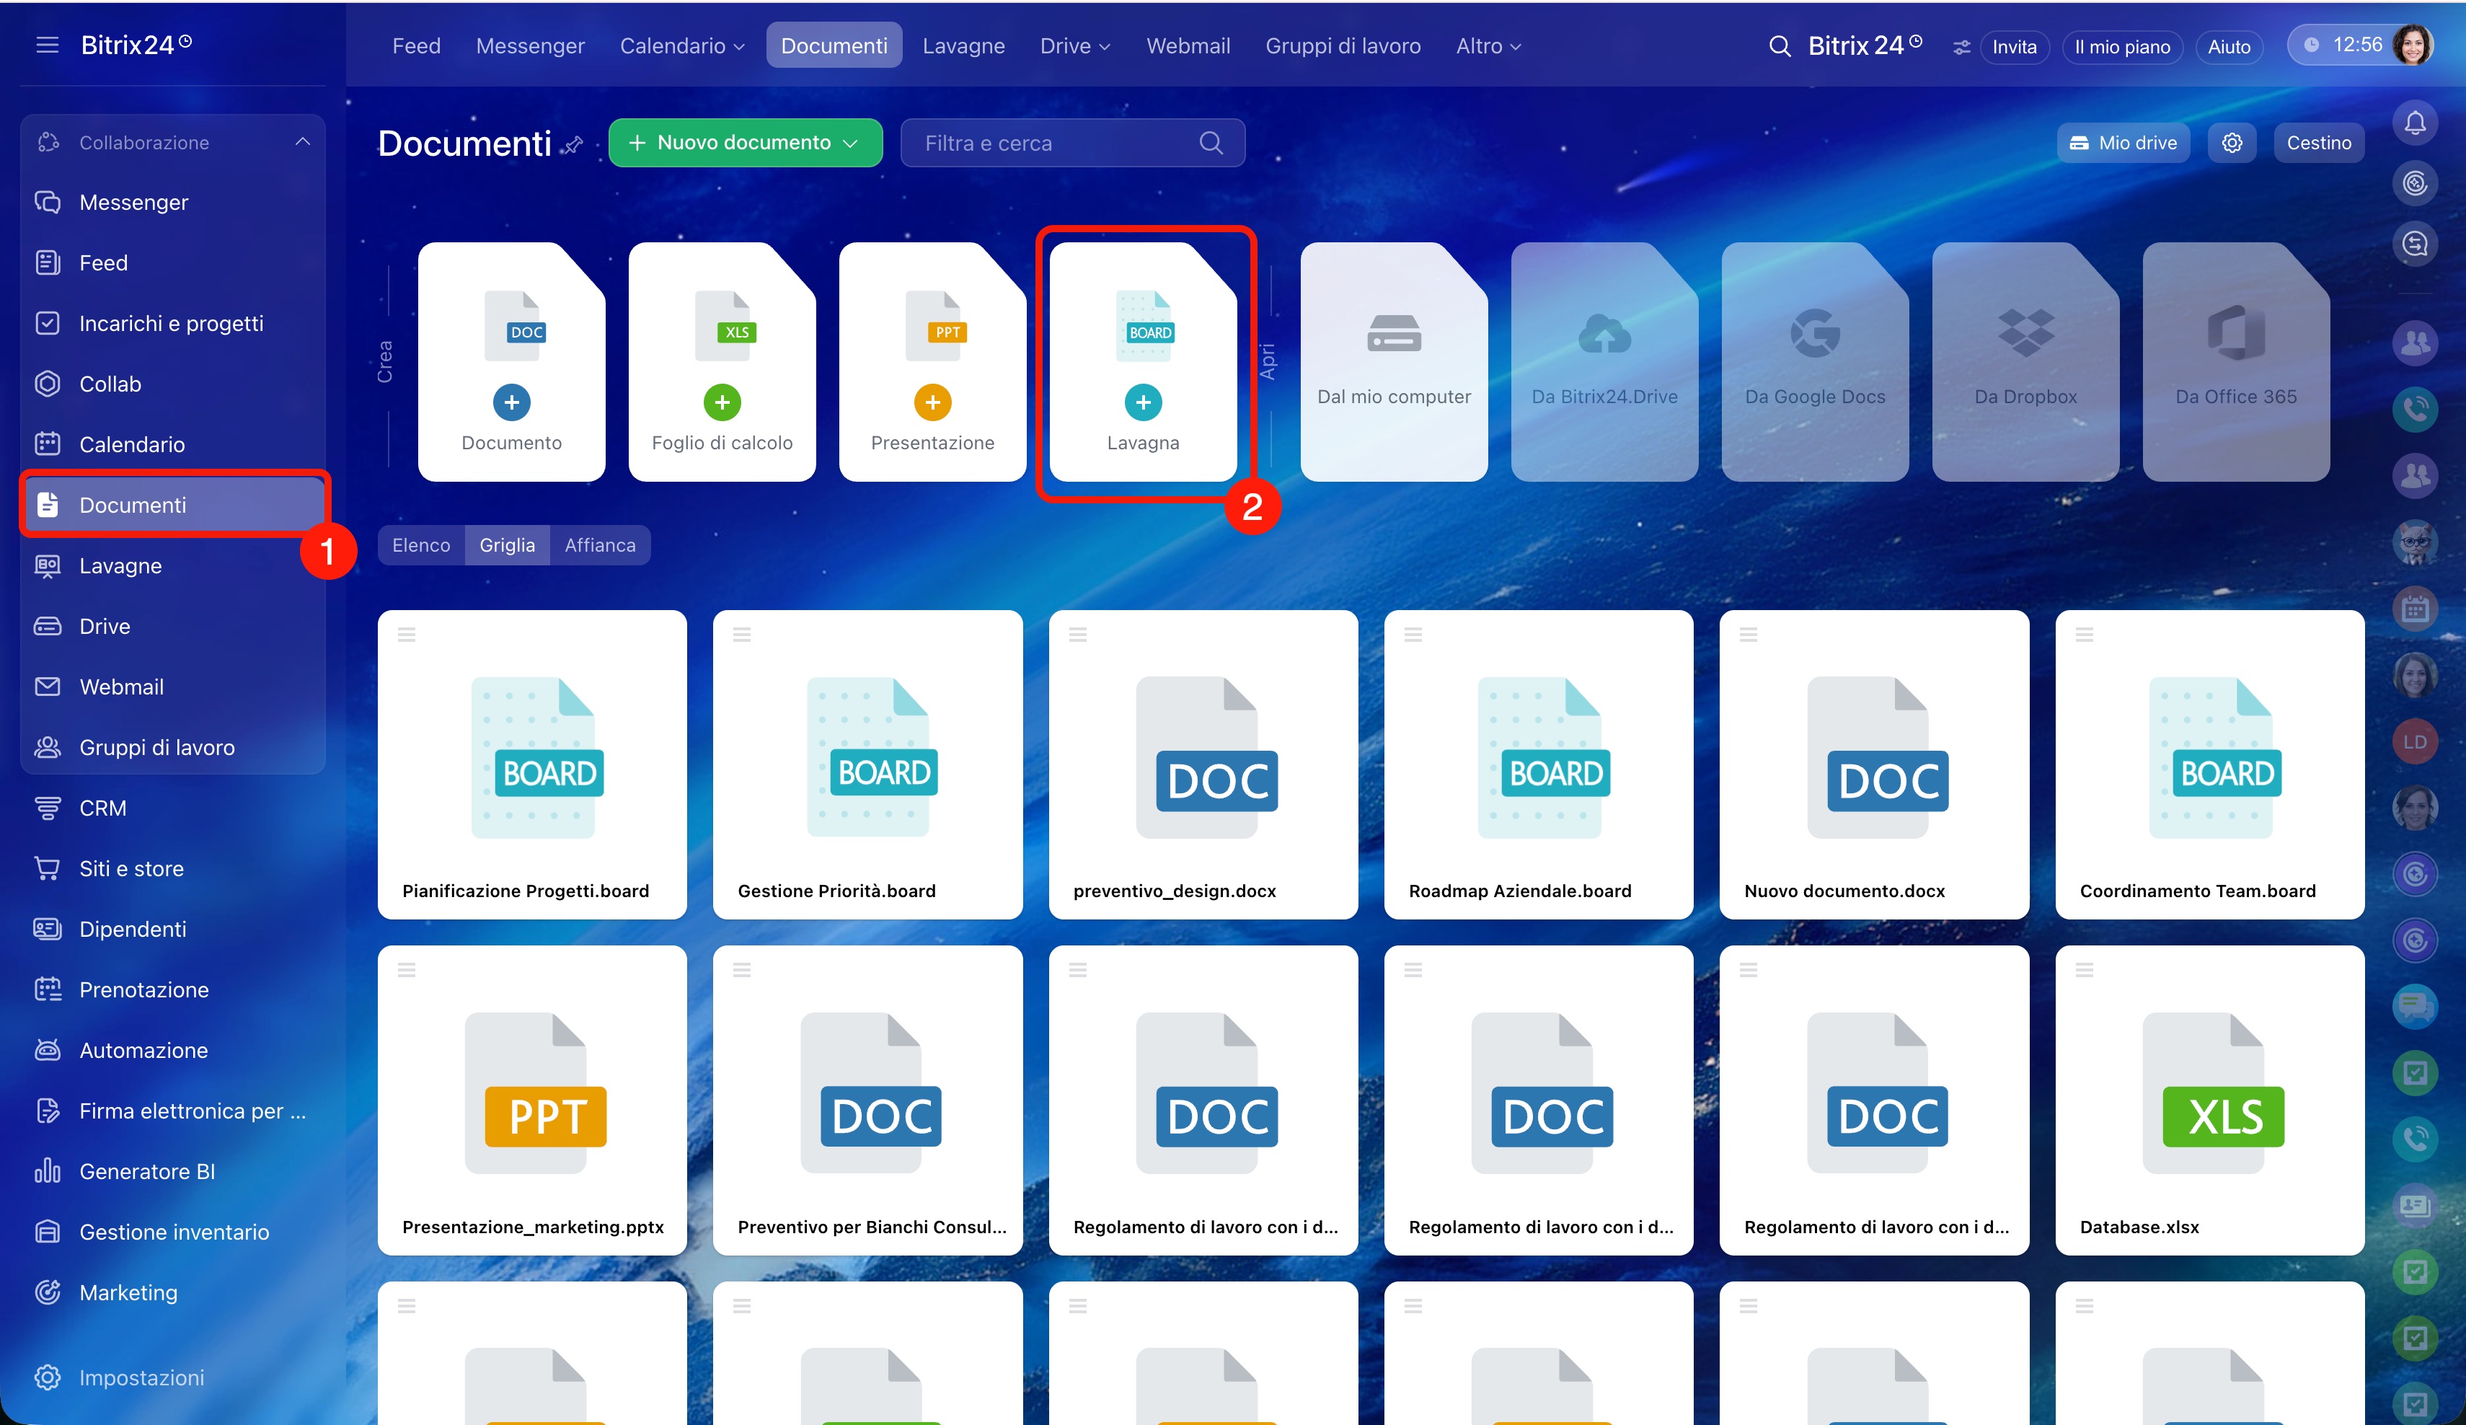Open Preventivo per Bianchi Consul... document
Viewport: 2466px width, 1425px height.
point(868,1100)
